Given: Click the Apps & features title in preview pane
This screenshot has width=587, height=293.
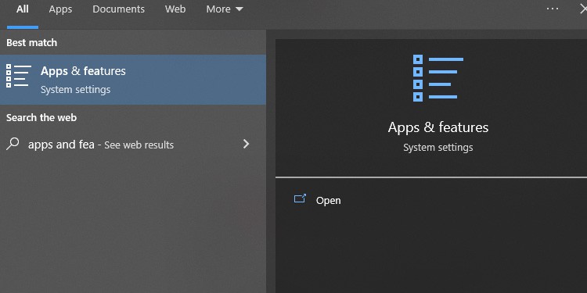Looking at the screenshot, I should [438, 127].
